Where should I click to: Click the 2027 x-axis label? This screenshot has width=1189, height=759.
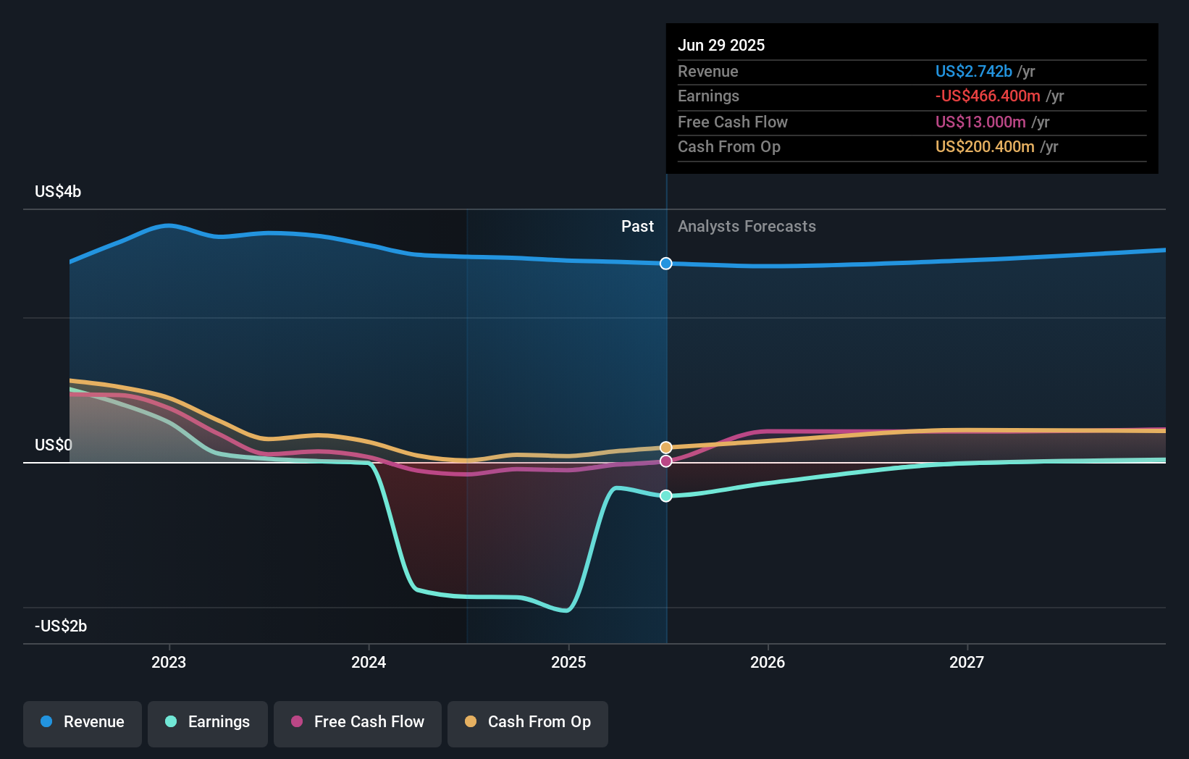coord(967,663)
